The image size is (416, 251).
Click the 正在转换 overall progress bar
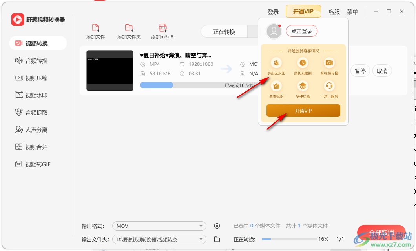[x=290, y=239]
